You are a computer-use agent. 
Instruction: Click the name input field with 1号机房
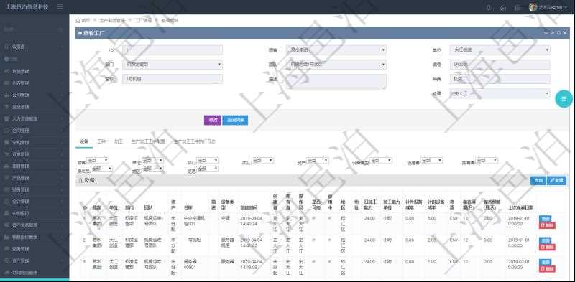(172, 79)
